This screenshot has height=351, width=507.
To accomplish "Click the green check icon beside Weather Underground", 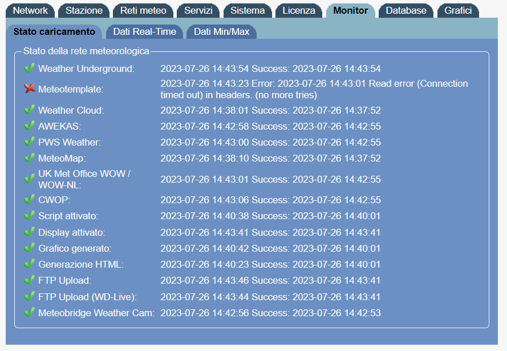I will tap(29, 67).
